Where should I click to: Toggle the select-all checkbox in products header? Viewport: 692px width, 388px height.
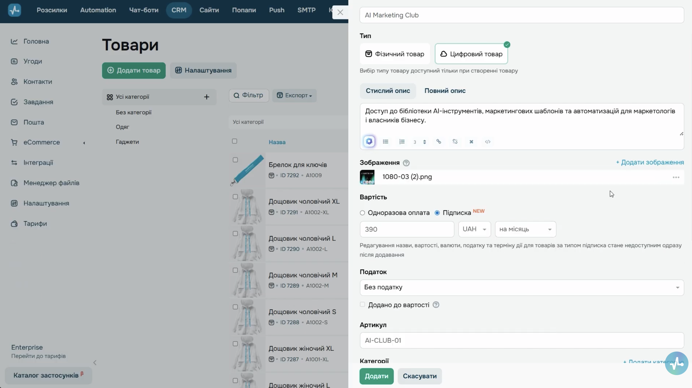(x=235, y=141)
